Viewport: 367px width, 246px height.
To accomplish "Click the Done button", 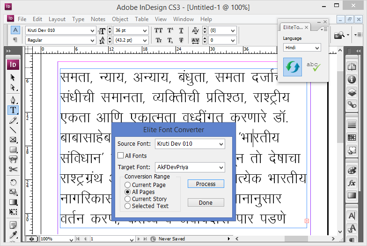I will [x=206, y=202].
